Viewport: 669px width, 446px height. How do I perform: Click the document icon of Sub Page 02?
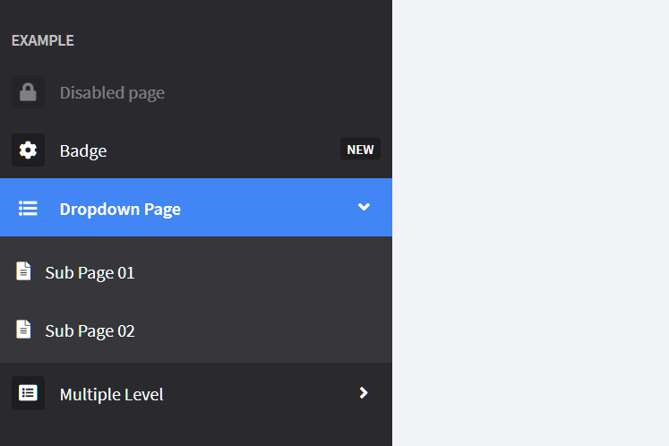(23, 330)
